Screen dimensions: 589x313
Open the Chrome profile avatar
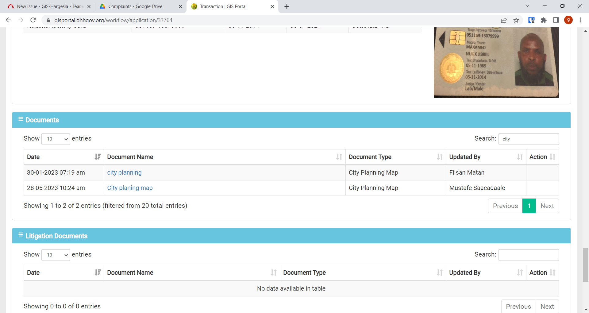click(x=568, y=20)
